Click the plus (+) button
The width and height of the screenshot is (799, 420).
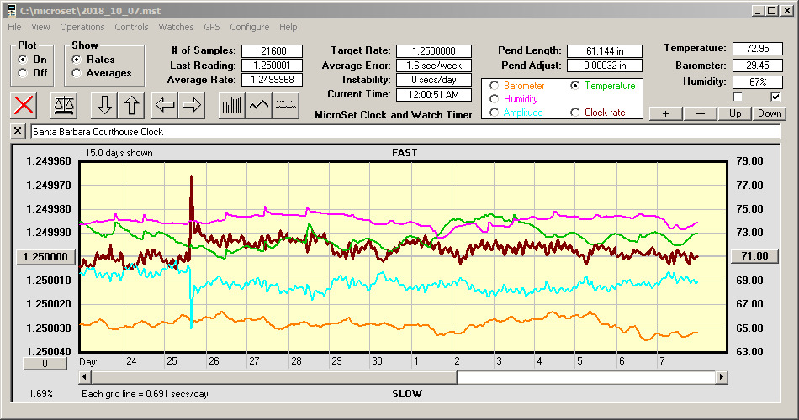click(x=665, y=113)
